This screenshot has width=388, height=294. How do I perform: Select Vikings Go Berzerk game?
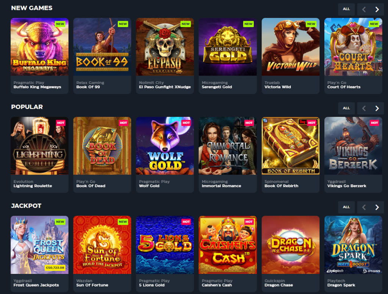click(x=354, y=146)
